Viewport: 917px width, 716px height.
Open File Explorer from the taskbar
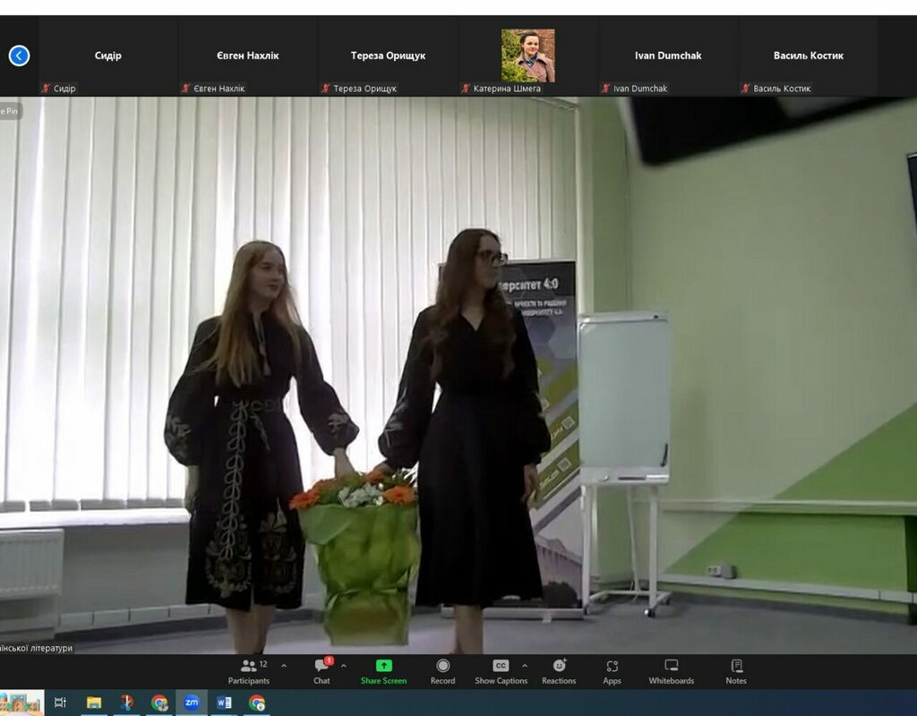point(93,703)
